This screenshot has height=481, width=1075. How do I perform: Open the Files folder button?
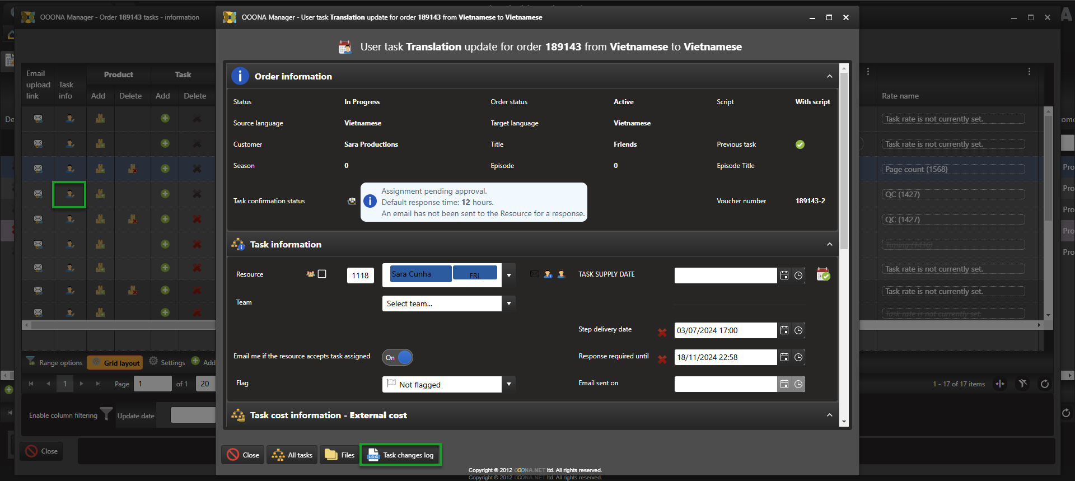pyautogui.click(x=340, y=455)
